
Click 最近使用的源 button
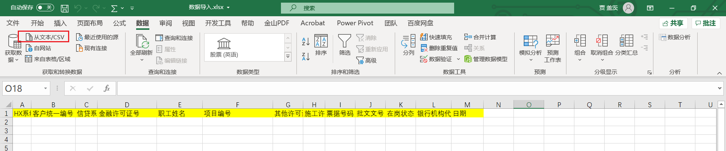[97, 37]
